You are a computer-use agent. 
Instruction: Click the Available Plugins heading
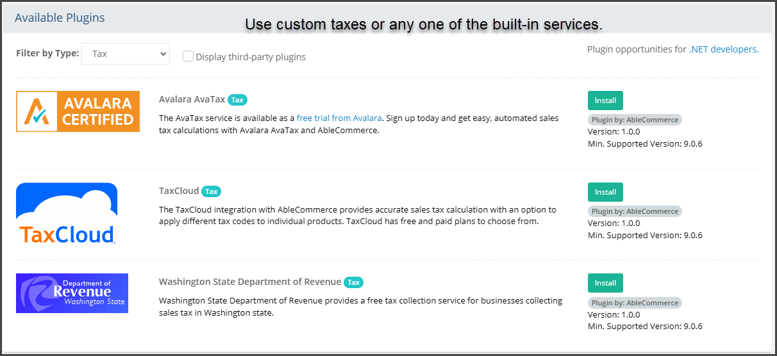click(60, 18)
